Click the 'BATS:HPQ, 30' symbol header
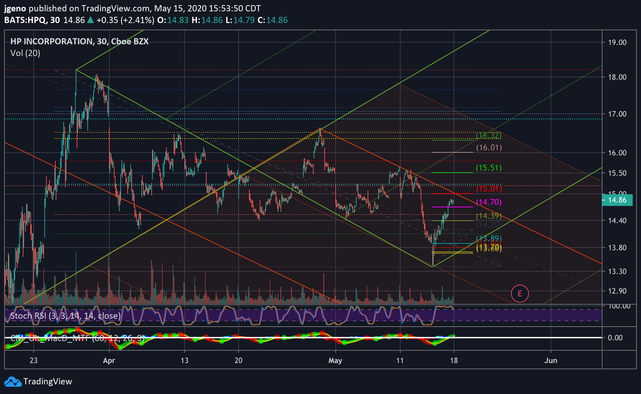The width and height of the screenshot is (641, 394). pos(32,20)
